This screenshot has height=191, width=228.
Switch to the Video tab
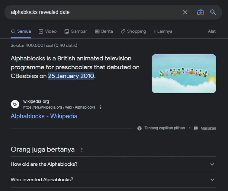(x=48, y=31)
